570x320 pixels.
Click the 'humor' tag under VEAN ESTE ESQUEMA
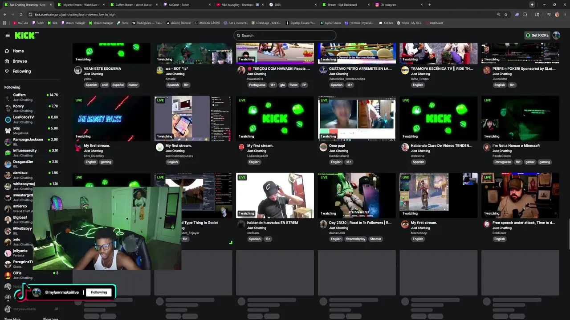pos(133,85)
